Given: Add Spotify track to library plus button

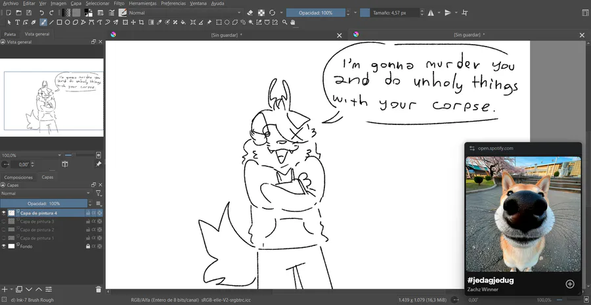Looking at the screenshot, I should 570,284.
